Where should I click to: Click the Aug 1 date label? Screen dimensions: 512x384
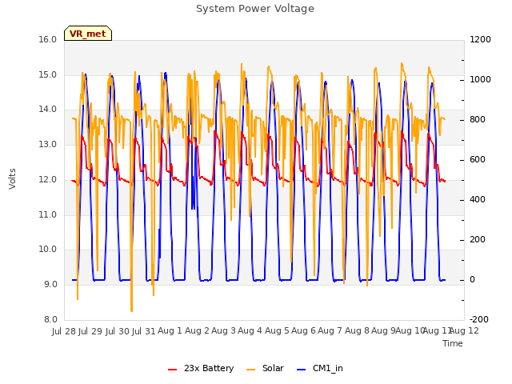(170, 331)
